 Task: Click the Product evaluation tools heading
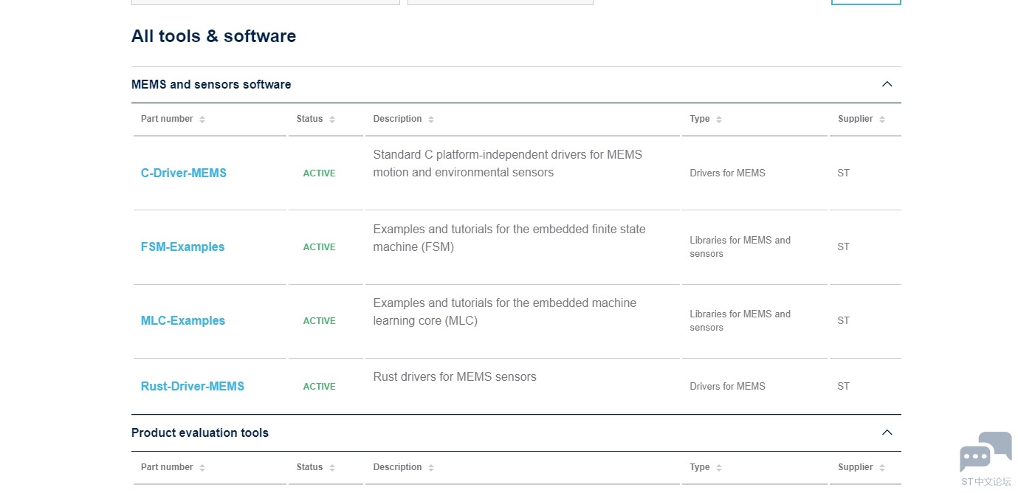[200, 432]
